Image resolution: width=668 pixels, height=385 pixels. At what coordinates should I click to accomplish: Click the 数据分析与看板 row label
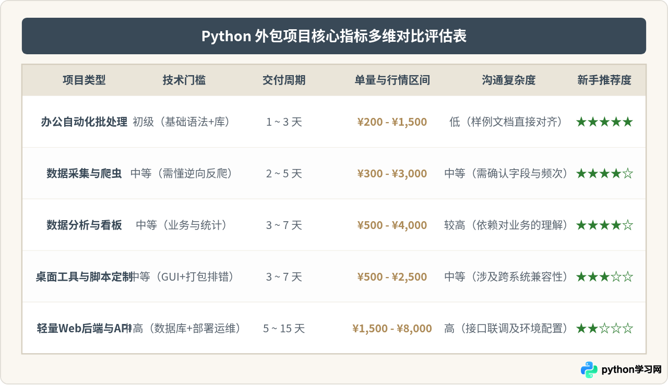[x=84, y=225]
